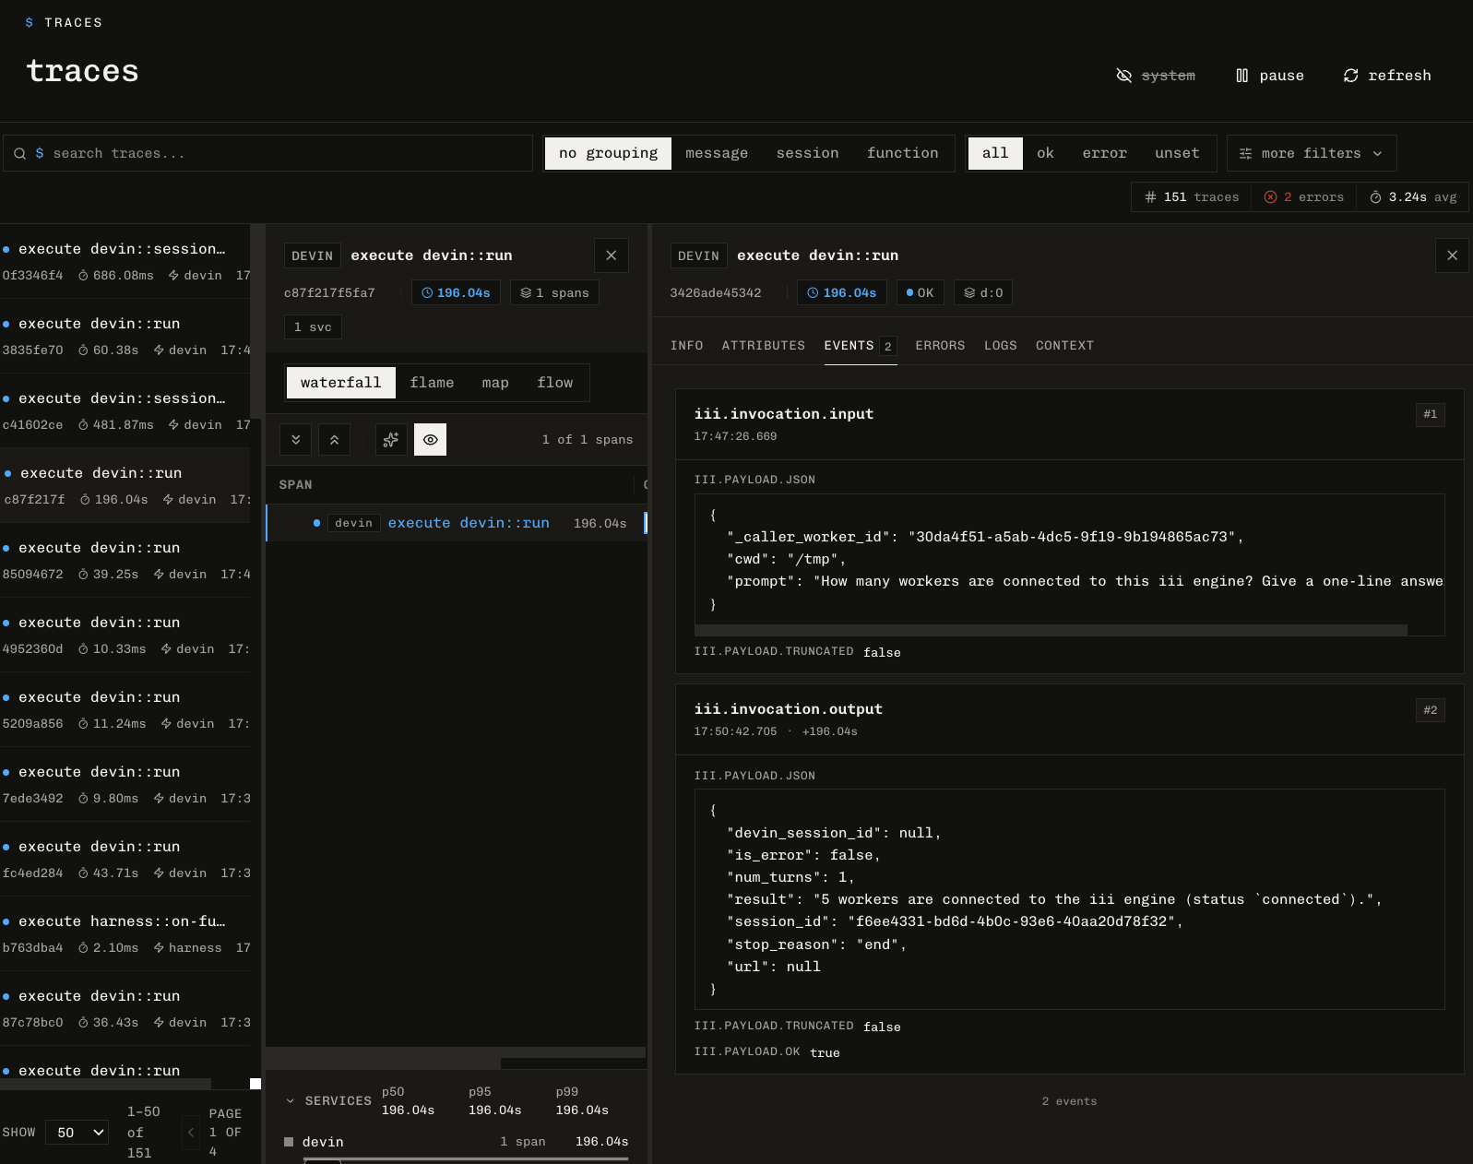This screenshot has height=1164, width=1473.
Task: Group traces by session
Action: [x=807, y=153]
